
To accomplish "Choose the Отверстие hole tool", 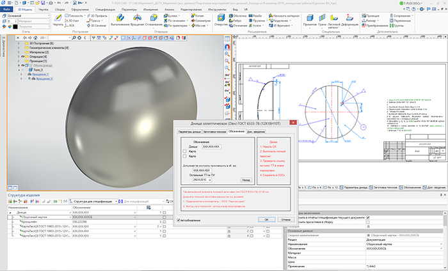I will click(221, 20).
